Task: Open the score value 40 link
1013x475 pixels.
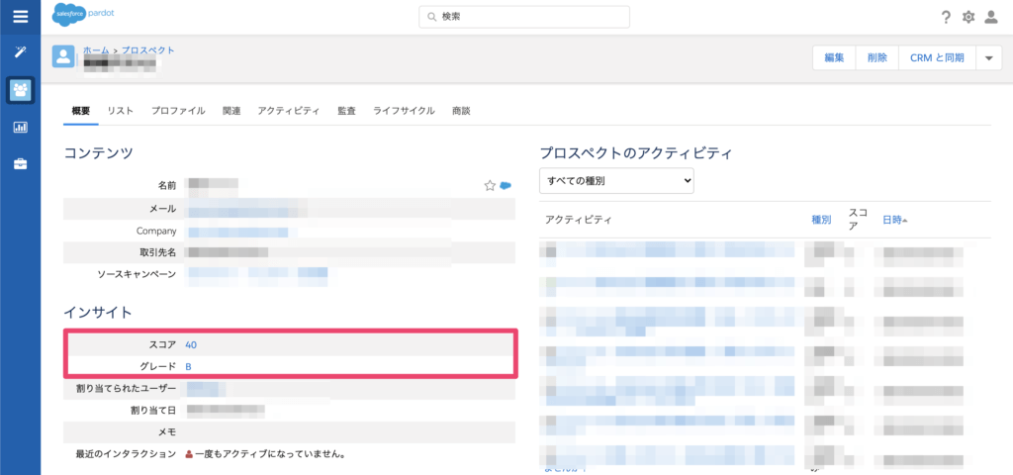Action: (191, 345)
